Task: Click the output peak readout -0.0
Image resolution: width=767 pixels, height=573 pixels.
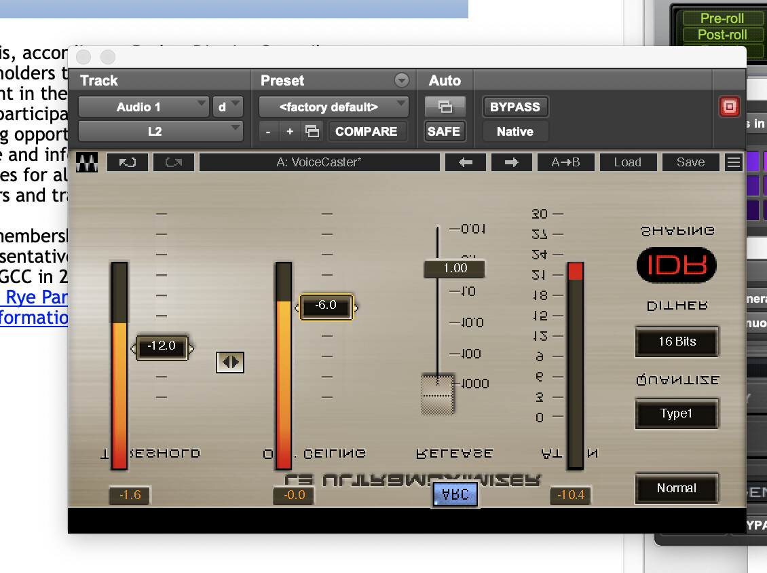Action: pyautogui.click(x=294, y=495)
